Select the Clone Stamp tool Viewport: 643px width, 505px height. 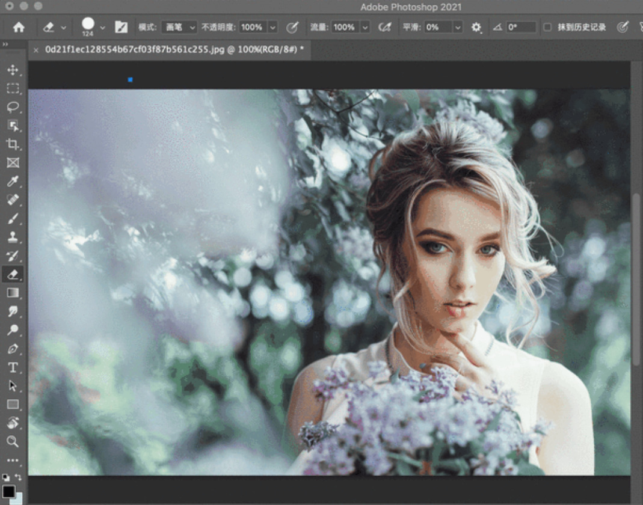13,237
